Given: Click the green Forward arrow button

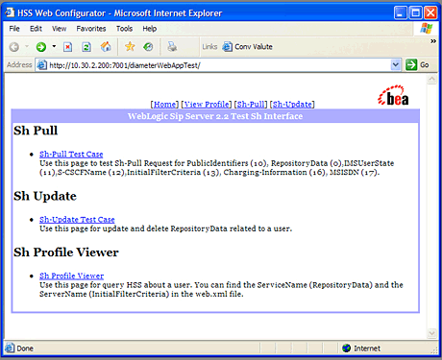Looking at the screenshot, I should click(x=41, y=47).
